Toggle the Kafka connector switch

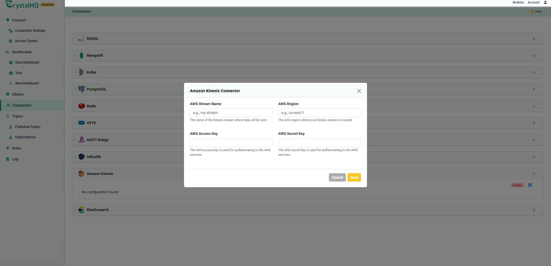(x=536, y=72)
